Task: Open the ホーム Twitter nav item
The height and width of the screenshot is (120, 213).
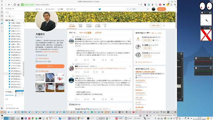Action: (39, 9)
